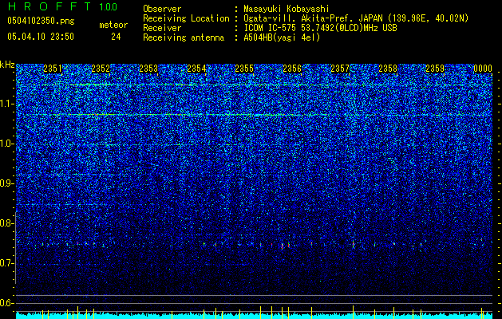Image resolution: width=502 pixels, height=319 pixels.
Task: Click the HROFFT title text
Action: [49, 6]
